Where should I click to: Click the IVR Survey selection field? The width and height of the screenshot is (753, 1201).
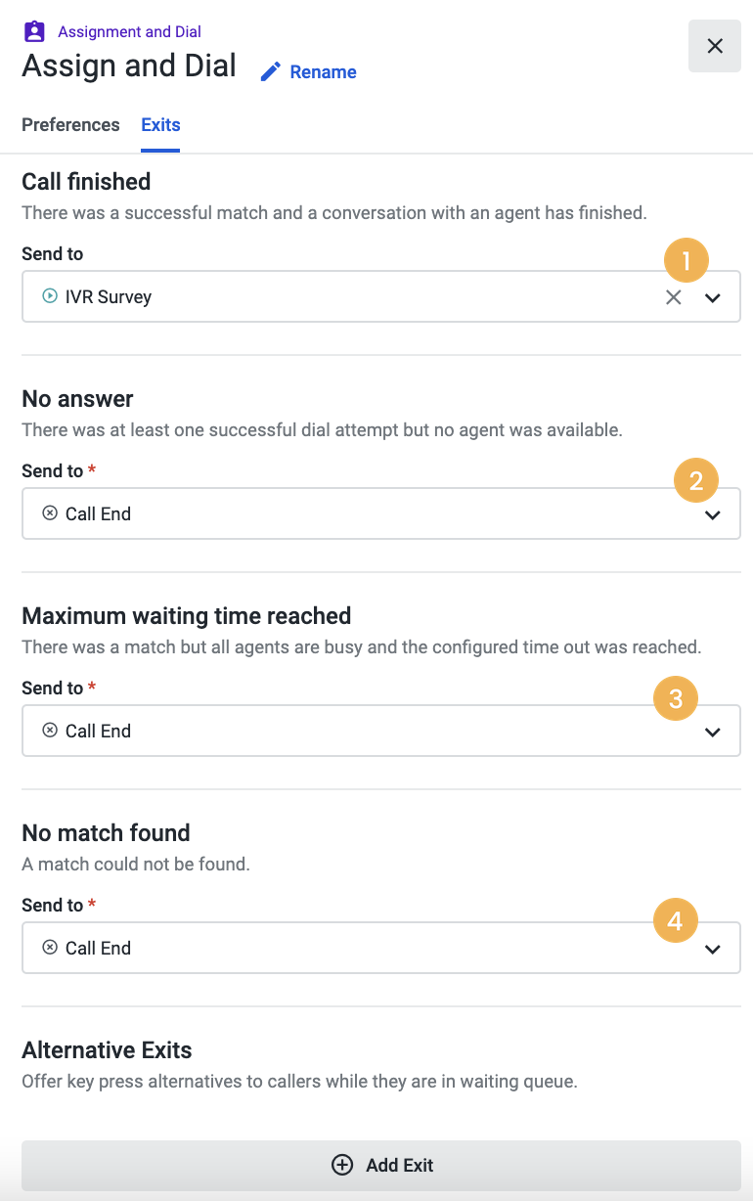381,296
